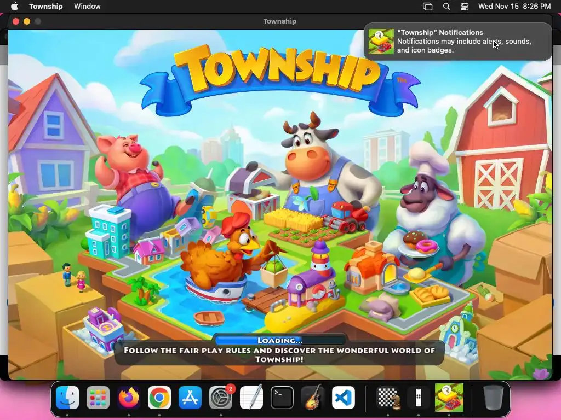
Task: Open the Township app menu
Action: (x=46, y=6)
